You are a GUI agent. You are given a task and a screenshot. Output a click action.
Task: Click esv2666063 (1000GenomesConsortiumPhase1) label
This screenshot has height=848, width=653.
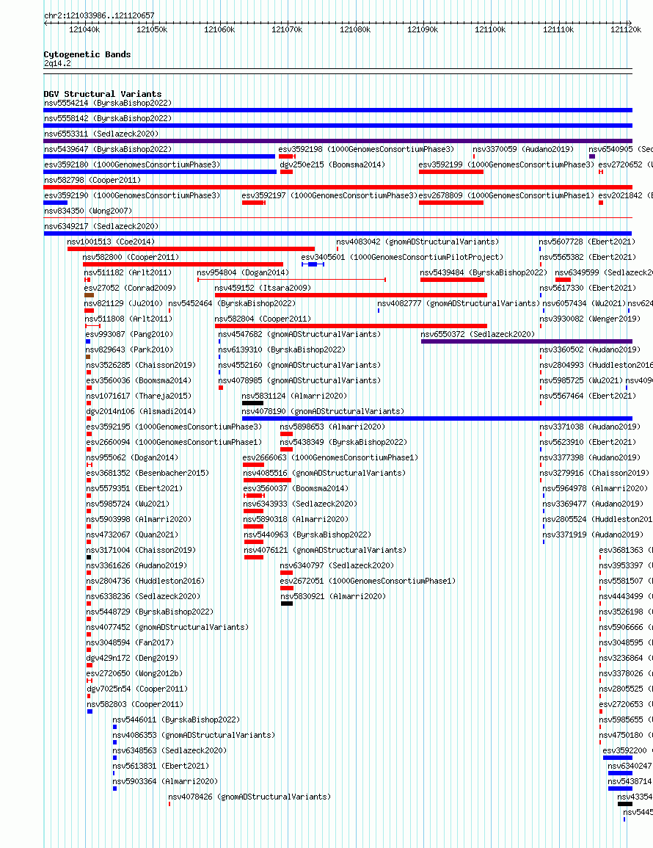(x=330, y=457)
